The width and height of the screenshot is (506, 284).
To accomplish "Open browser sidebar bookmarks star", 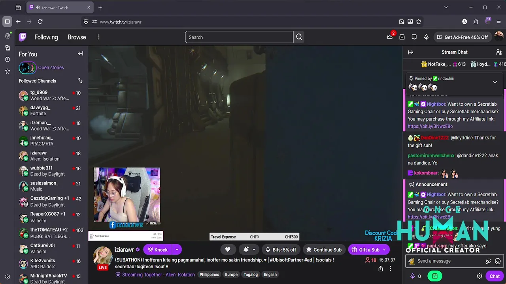I will click(x=8, y=71).
